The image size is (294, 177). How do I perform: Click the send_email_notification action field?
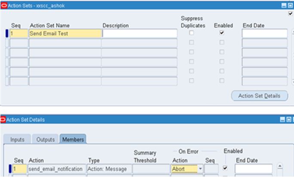coord(57,169)
